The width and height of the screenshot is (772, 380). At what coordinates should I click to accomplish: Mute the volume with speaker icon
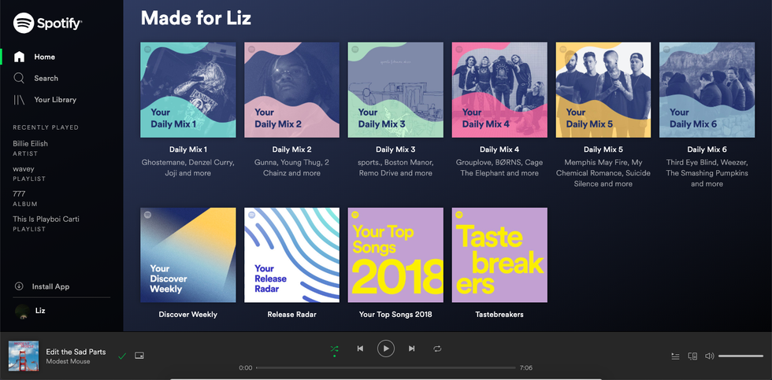[709, 356]
